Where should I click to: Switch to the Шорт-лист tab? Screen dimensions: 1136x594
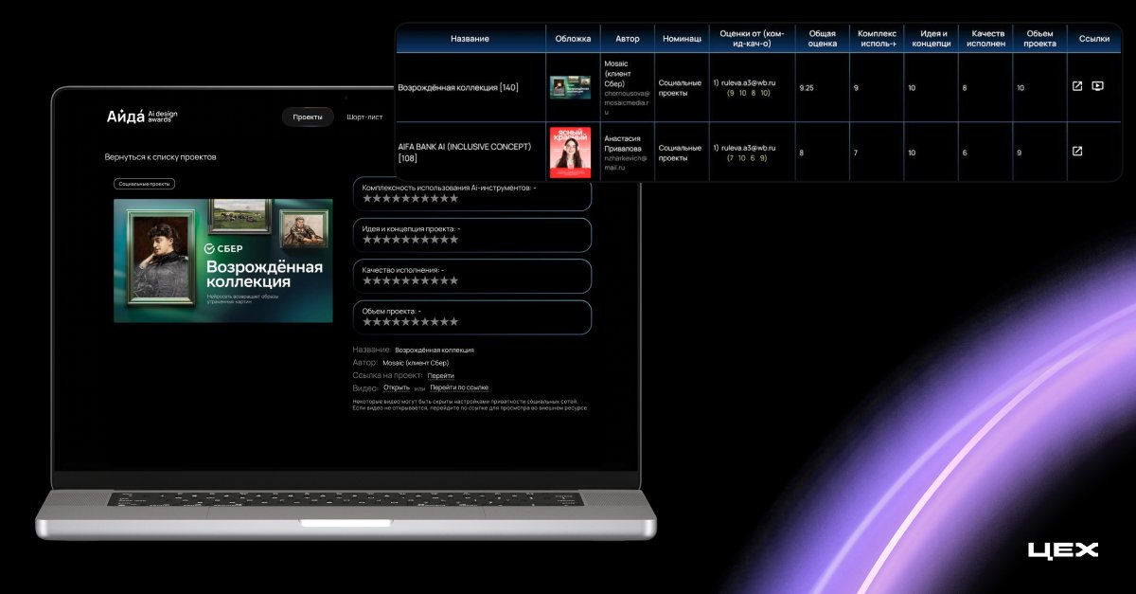[364, 117]
